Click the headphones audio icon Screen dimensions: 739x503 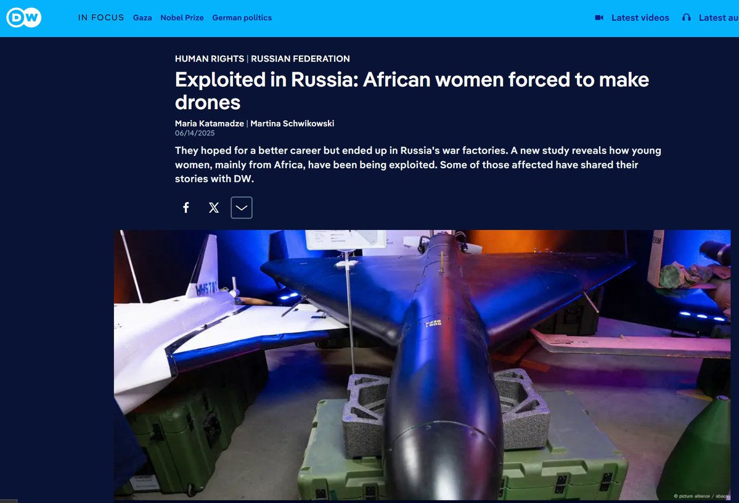[686, 17]
